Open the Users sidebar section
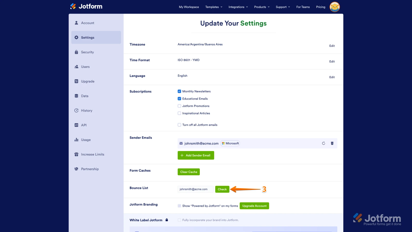 coord(96,67)
